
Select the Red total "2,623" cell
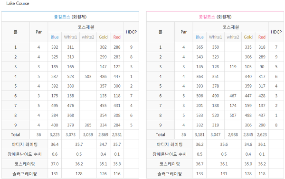point(262,134)
